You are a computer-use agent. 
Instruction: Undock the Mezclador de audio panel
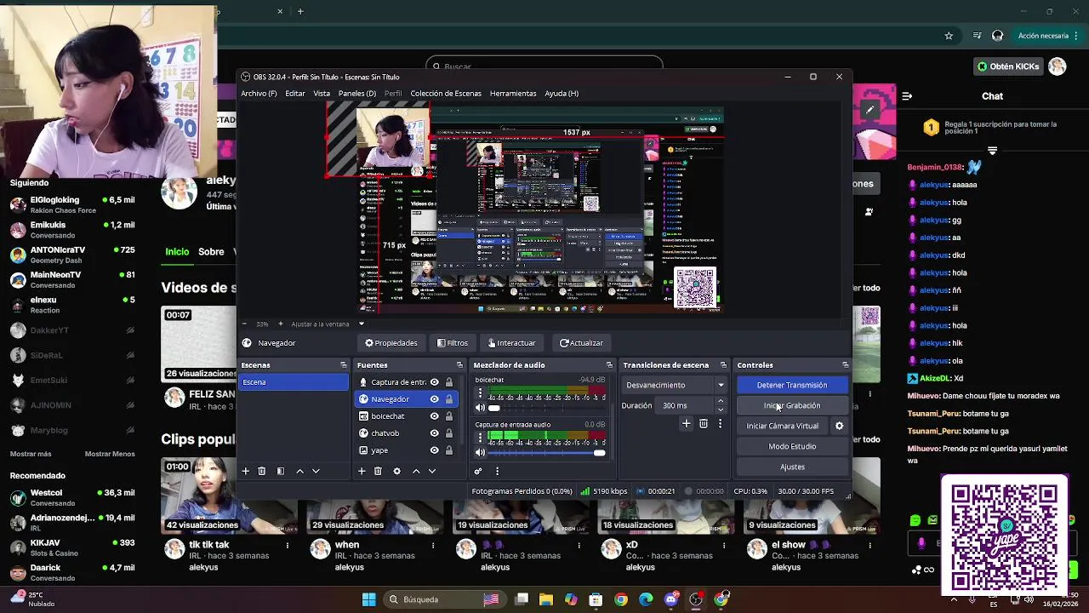(609, 365)
